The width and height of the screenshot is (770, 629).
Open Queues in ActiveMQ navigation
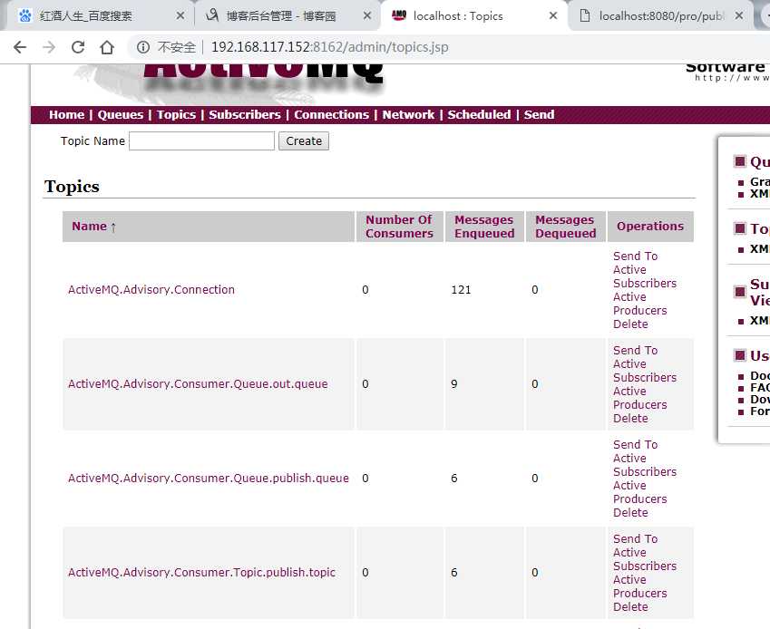(x=121, y=115)
